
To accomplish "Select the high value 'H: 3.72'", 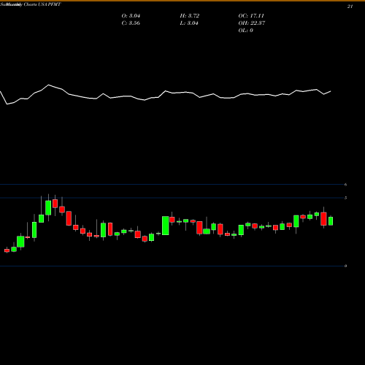I will (x=190, y=16).
